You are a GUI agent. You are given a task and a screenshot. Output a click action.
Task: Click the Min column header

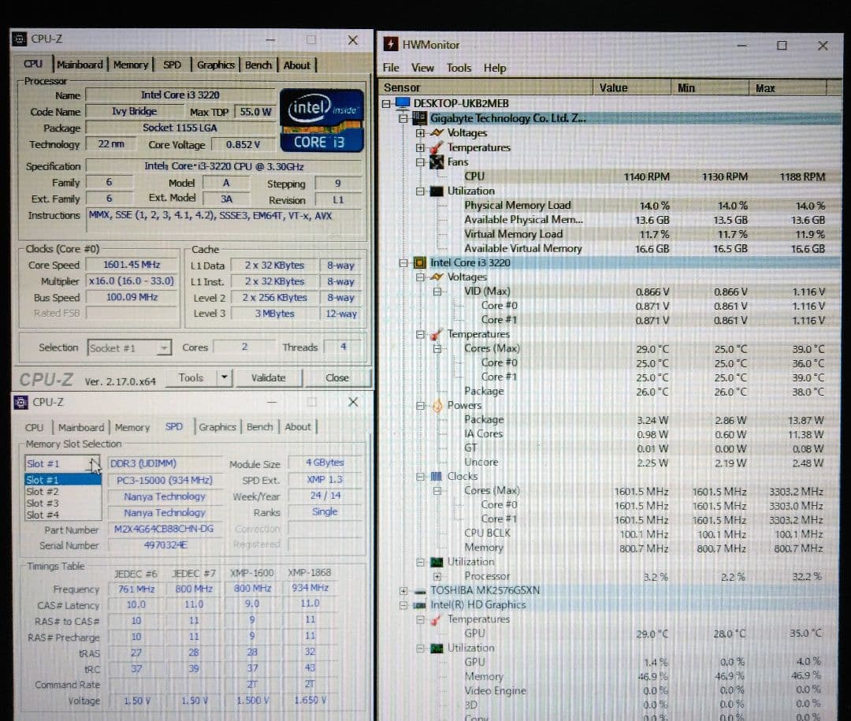click(710, 87)
